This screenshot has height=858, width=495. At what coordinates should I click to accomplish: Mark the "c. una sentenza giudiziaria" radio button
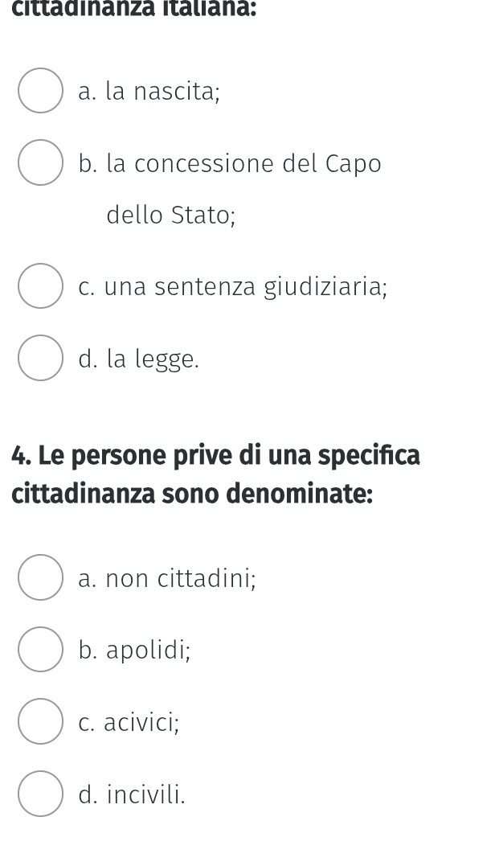[40, 285]
